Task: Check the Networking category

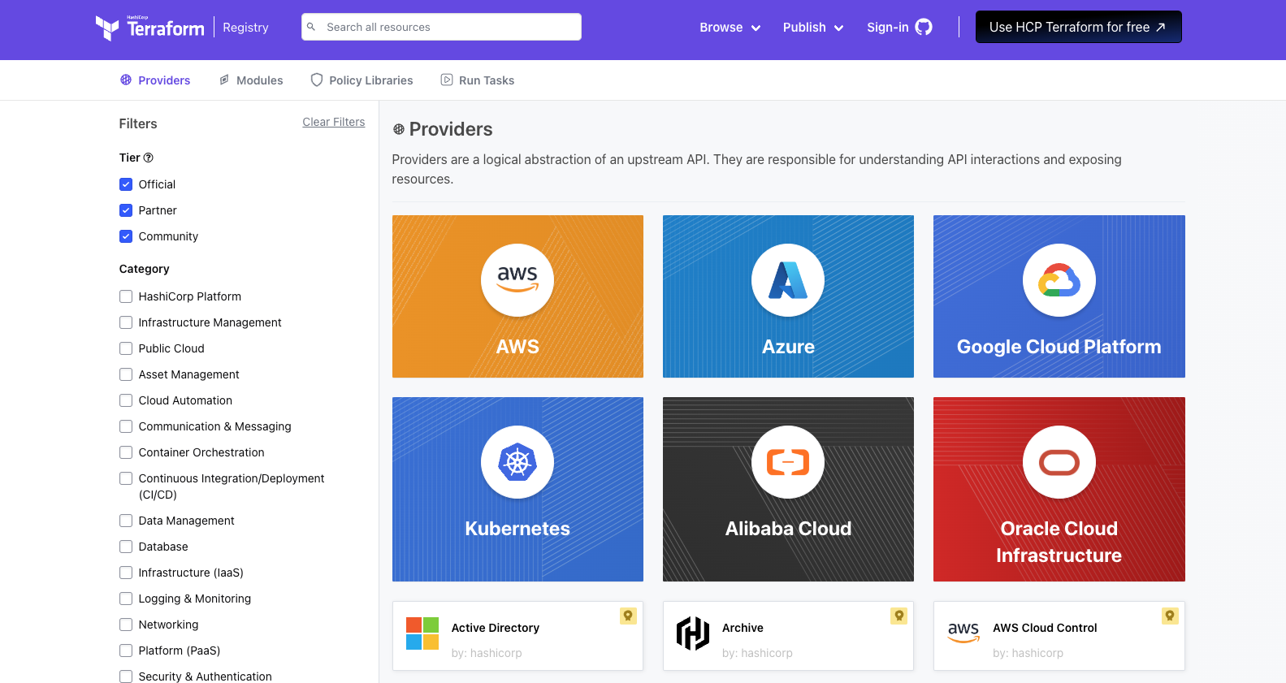Action: 126,625
